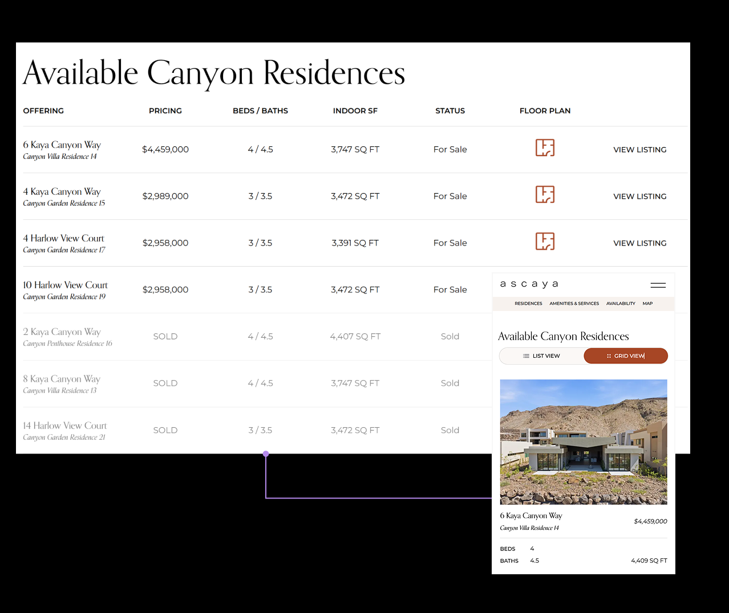Open the house photo of 6 Kaya Canyon Way

pyautogui.click(x=584, y=442)
